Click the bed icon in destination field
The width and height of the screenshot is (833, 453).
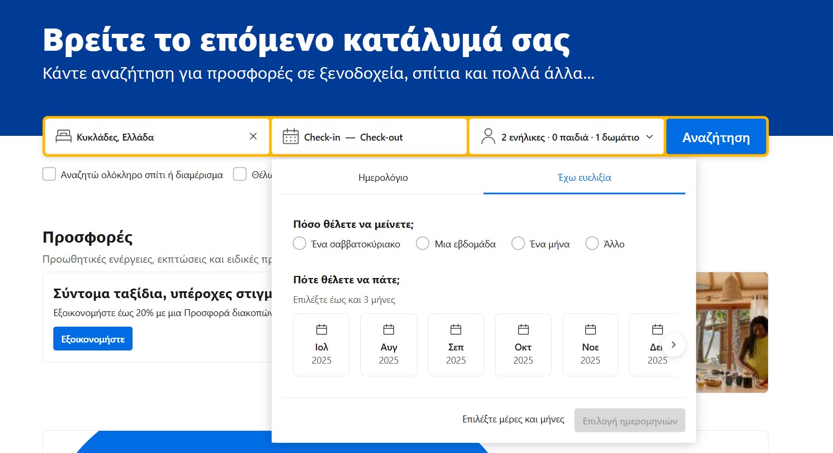point(63,137)
